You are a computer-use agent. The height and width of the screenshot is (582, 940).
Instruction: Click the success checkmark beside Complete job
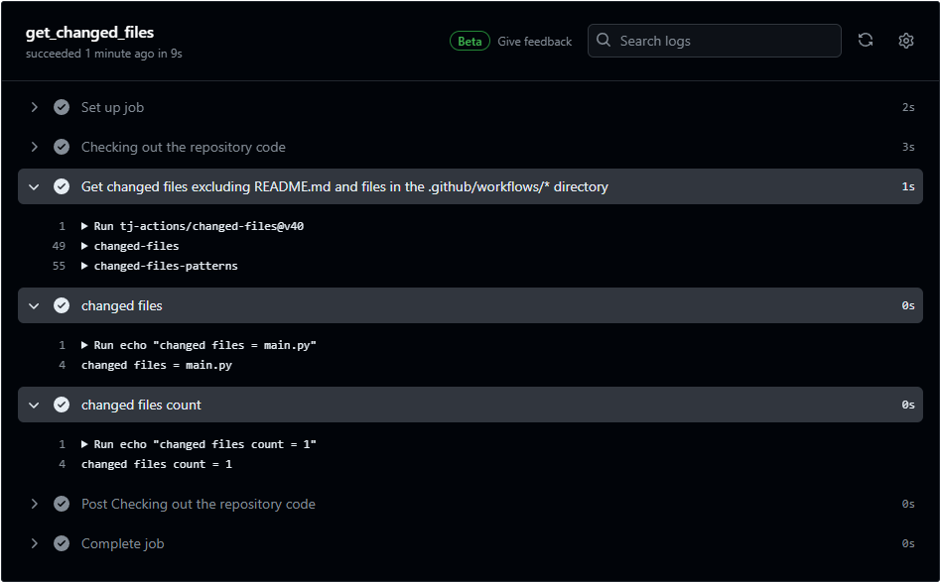click(x=62, y=543)
